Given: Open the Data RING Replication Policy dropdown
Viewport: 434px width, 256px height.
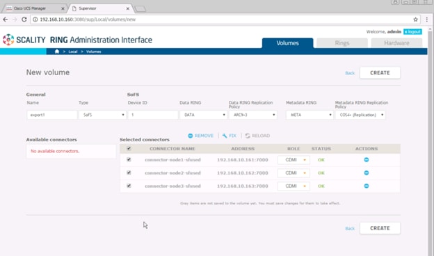Looking at the screenshot, I should coord(253,115).
